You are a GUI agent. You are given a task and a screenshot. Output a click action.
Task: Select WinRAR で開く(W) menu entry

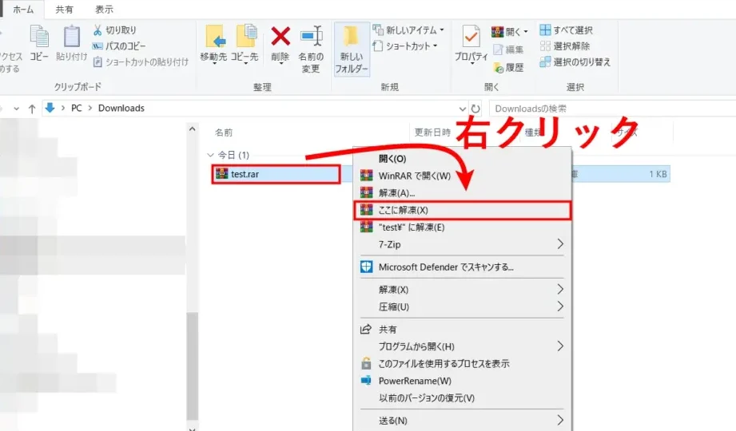[414, 176]
